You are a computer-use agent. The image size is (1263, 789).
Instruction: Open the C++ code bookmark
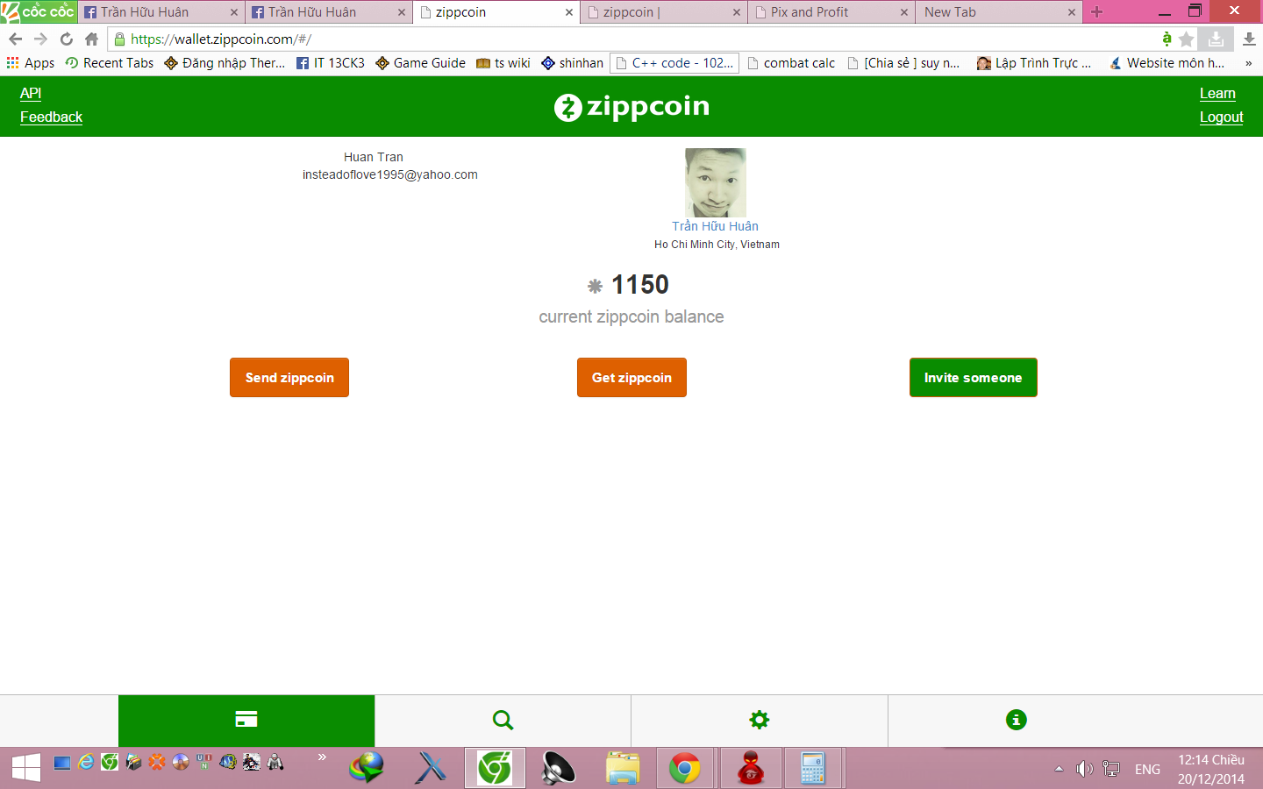[x=675, y=63]
